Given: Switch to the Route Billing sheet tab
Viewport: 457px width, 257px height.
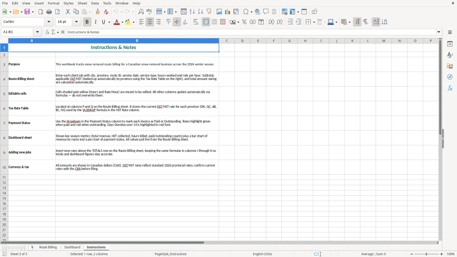Looking at the screenshot, I should (x=48, y=247).
